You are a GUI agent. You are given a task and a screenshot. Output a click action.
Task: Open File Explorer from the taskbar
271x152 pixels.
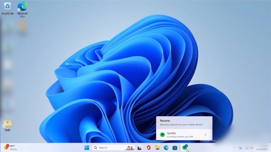(x=157, y=147)
